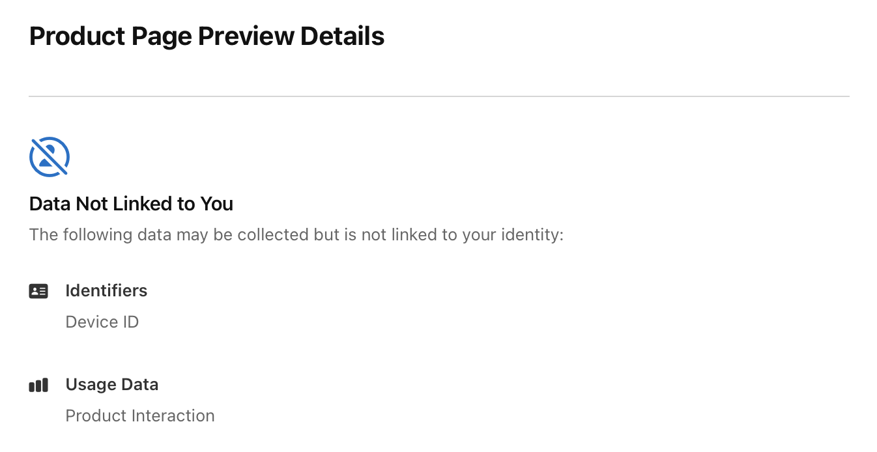The width and height of the screenshot is (877, 452).
Task: Click the description text about collected data
Action: pyautogui.click(x=296, y=234)
